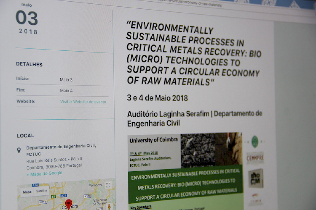Image resolution: width=316 pixels, height=210 pixels.
Task: Click "Departamento de Engenharia Civil, FCTUC" address title
Action: point(61,150)
